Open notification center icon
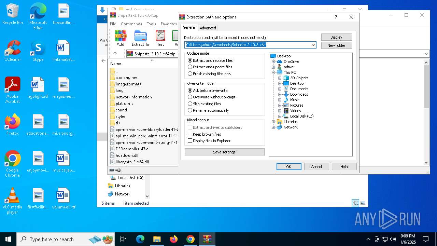 point(426,239)
